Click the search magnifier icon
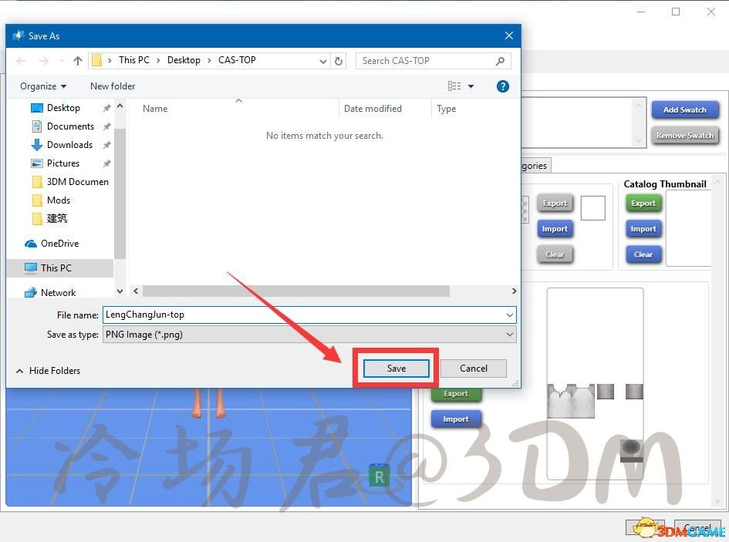729x542 pixels. [501, 60]
